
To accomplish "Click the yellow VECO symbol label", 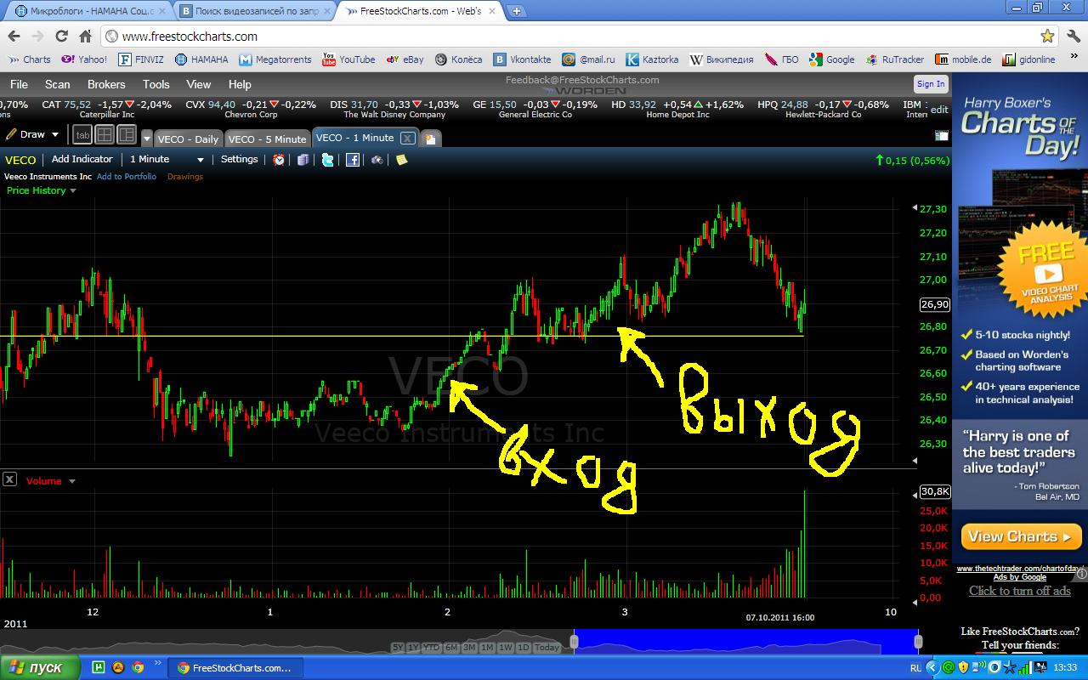I will 20,160.
